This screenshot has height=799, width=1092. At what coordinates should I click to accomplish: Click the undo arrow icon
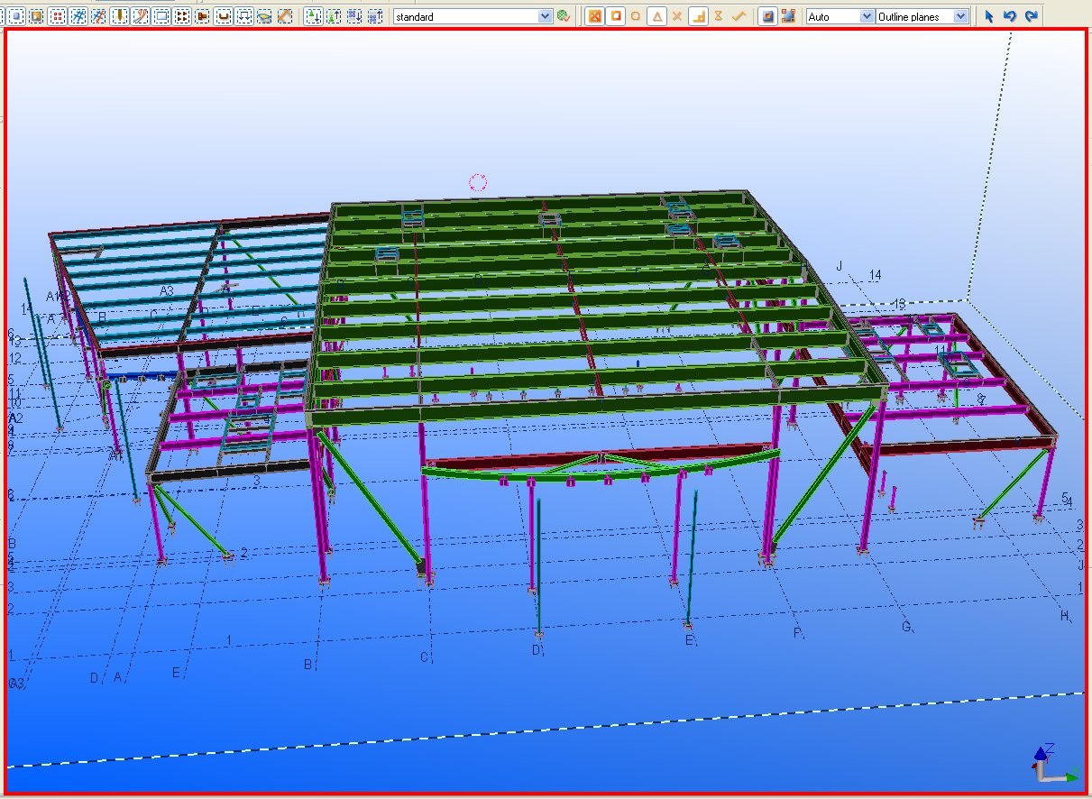[x=1011, y=15]
